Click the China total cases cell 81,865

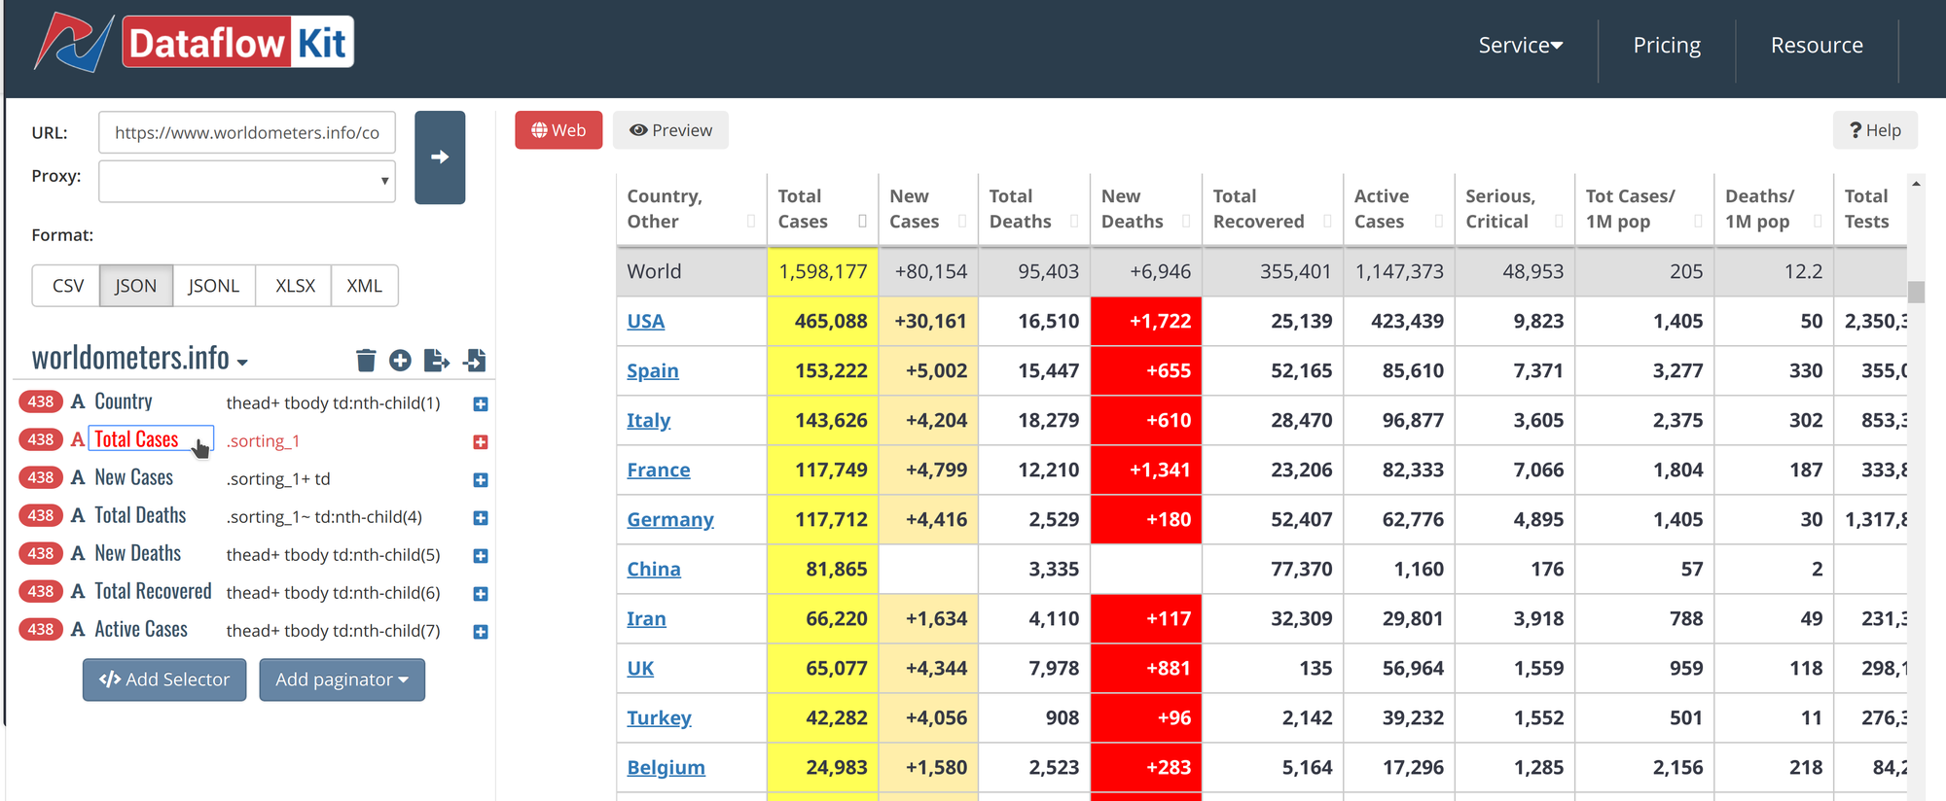tap(823, 569)
